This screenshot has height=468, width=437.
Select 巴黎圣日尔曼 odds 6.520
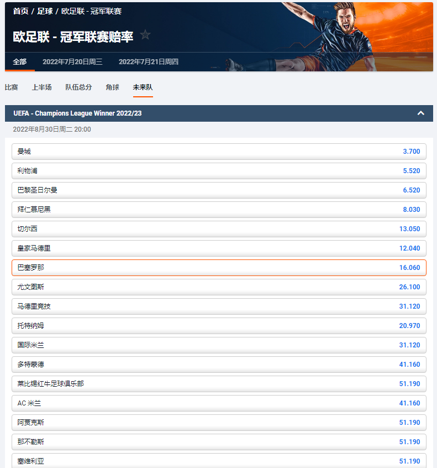[x=219, y=190]
